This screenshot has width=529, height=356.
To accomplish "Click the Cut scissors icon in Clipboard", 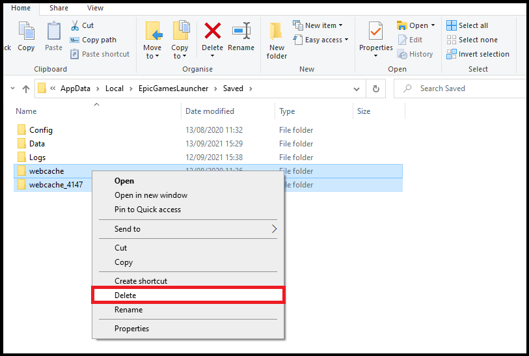I will pyautogui.click(x=75, y=25).
